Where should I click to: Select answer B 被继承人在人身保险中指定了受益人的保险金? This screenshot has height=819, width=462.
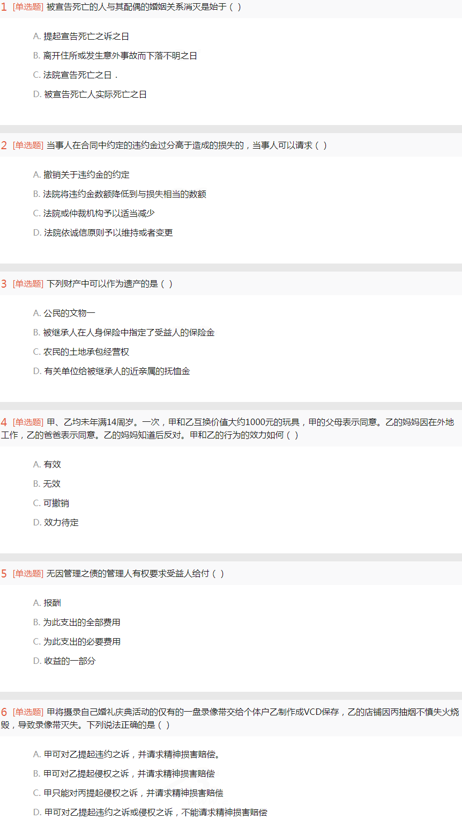124,333
